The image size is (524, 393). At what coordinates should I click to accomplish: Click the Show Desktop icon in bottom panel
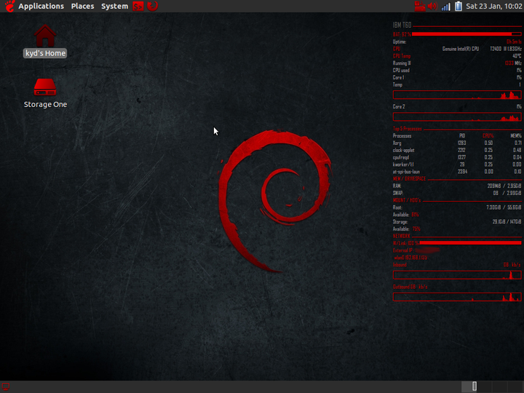point(6,387)
